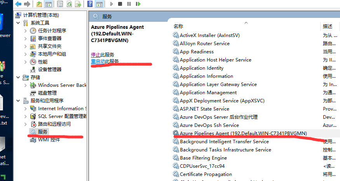Click the 停止 service link
The height and width of the screenshot is (181, 340).
pos(95,54)
